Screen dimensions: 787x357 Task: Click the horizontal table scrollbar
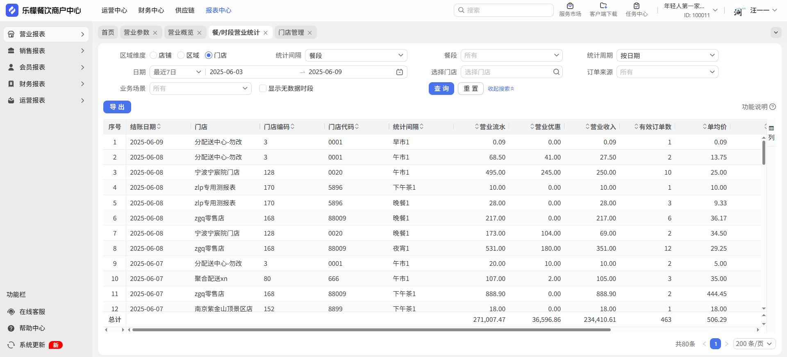(x=371, y=330)
